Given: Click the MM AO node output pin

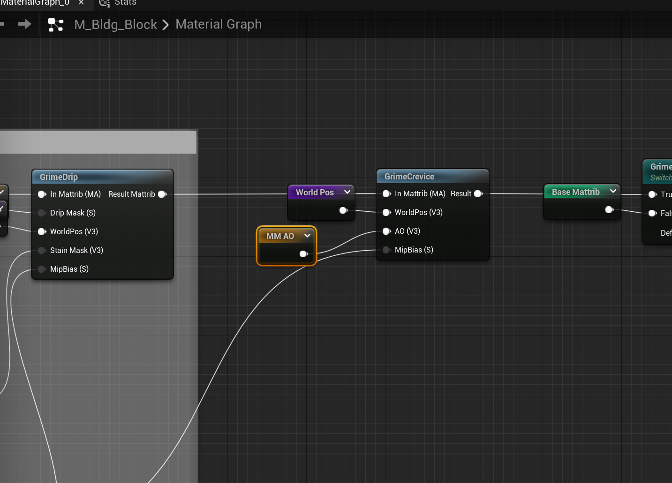Looking at the screenshot, I should point(303,254).
